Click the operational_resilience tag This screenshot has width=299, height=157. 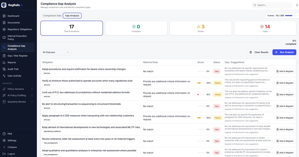(52, 131)
